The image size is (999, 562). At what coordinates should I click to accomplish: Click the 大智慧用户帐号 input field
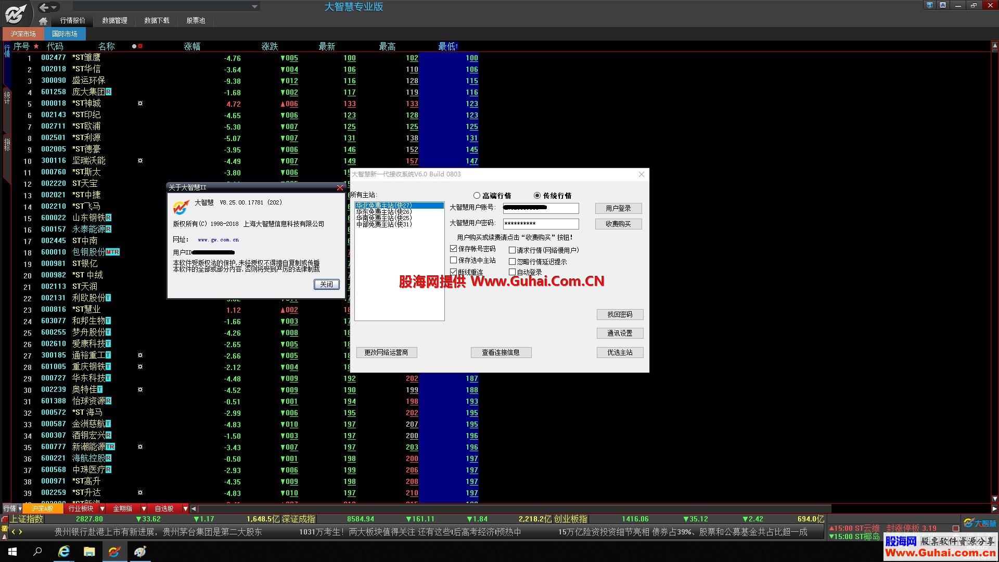coord(541,208)
